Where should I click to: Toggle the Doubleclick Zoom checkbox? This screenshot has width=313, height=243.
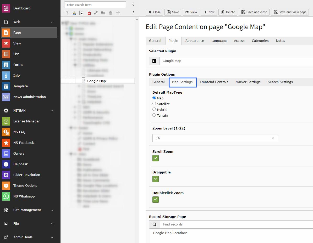click(156, 200)
